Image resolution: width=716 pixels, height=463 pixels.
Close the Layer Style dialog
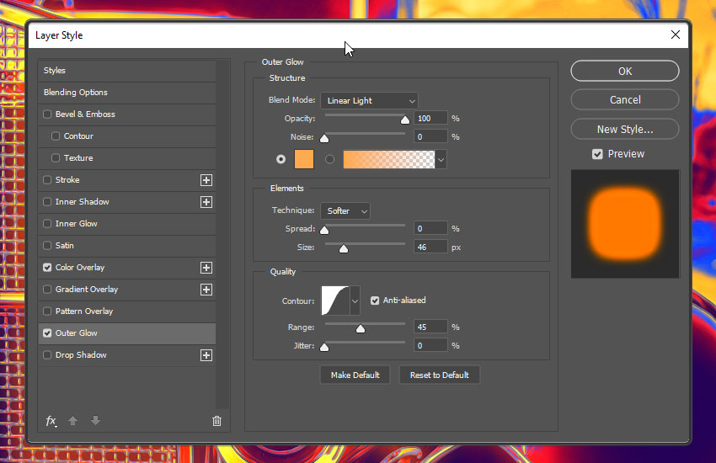(676, 35)
